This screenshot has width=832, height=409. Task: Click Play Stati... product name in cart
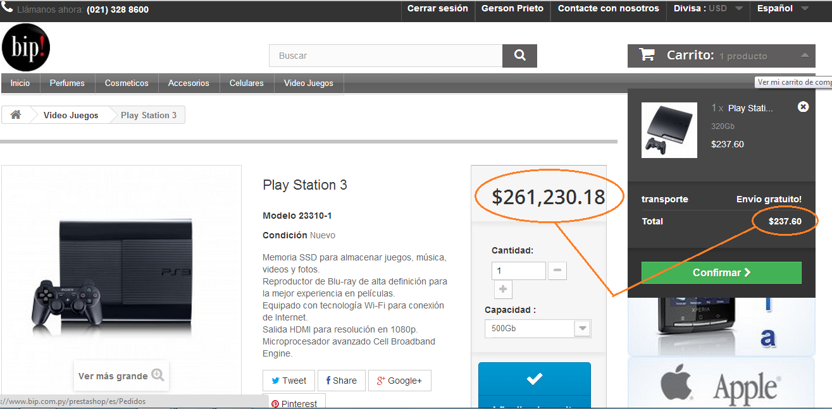750,108
